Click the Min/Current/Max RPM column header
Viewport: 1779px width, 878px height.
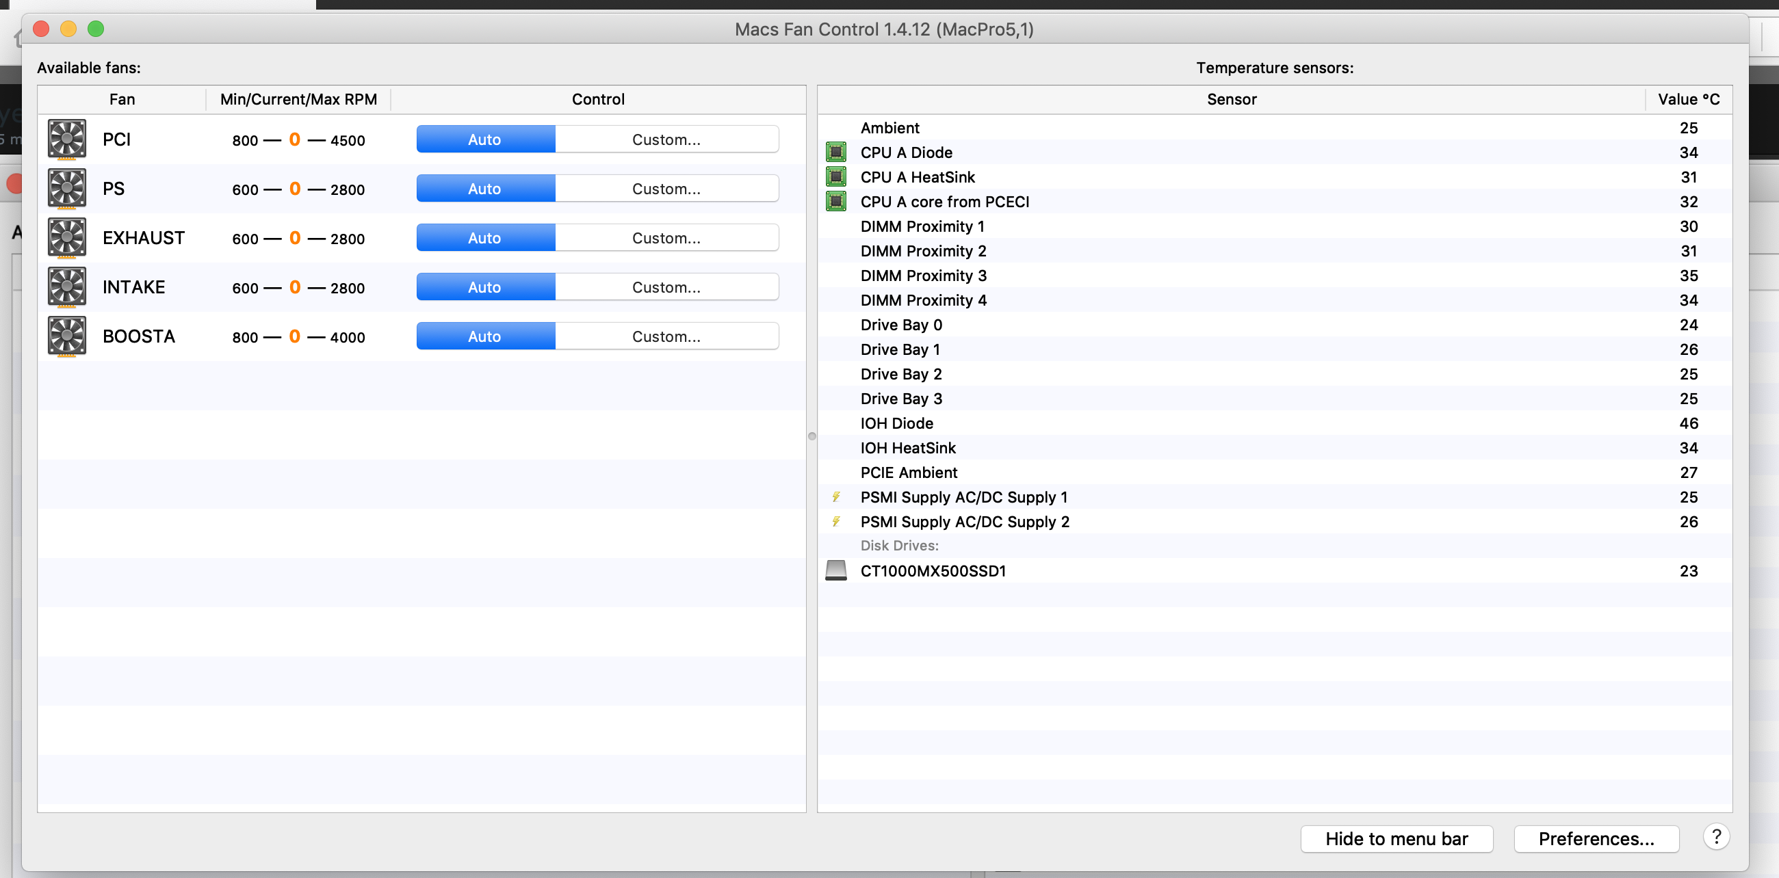[x=298, y=99]
